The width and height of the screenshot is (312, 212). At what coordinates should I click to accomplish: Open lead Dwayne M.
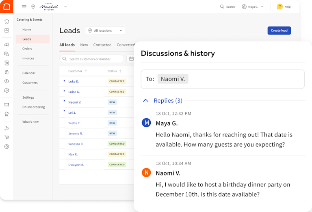76,164
